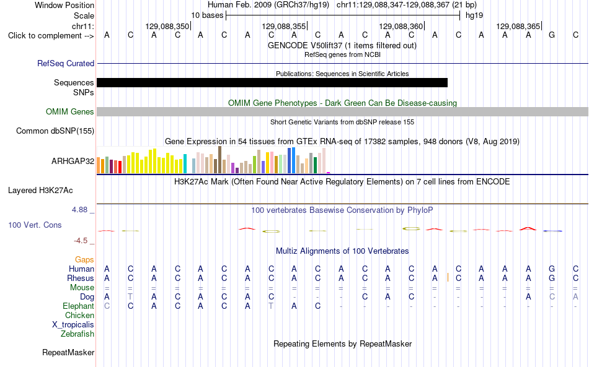The image size is (589, 367).
Task: Click the 129,088,350 coordinate marker
Action: coord(167,26)
